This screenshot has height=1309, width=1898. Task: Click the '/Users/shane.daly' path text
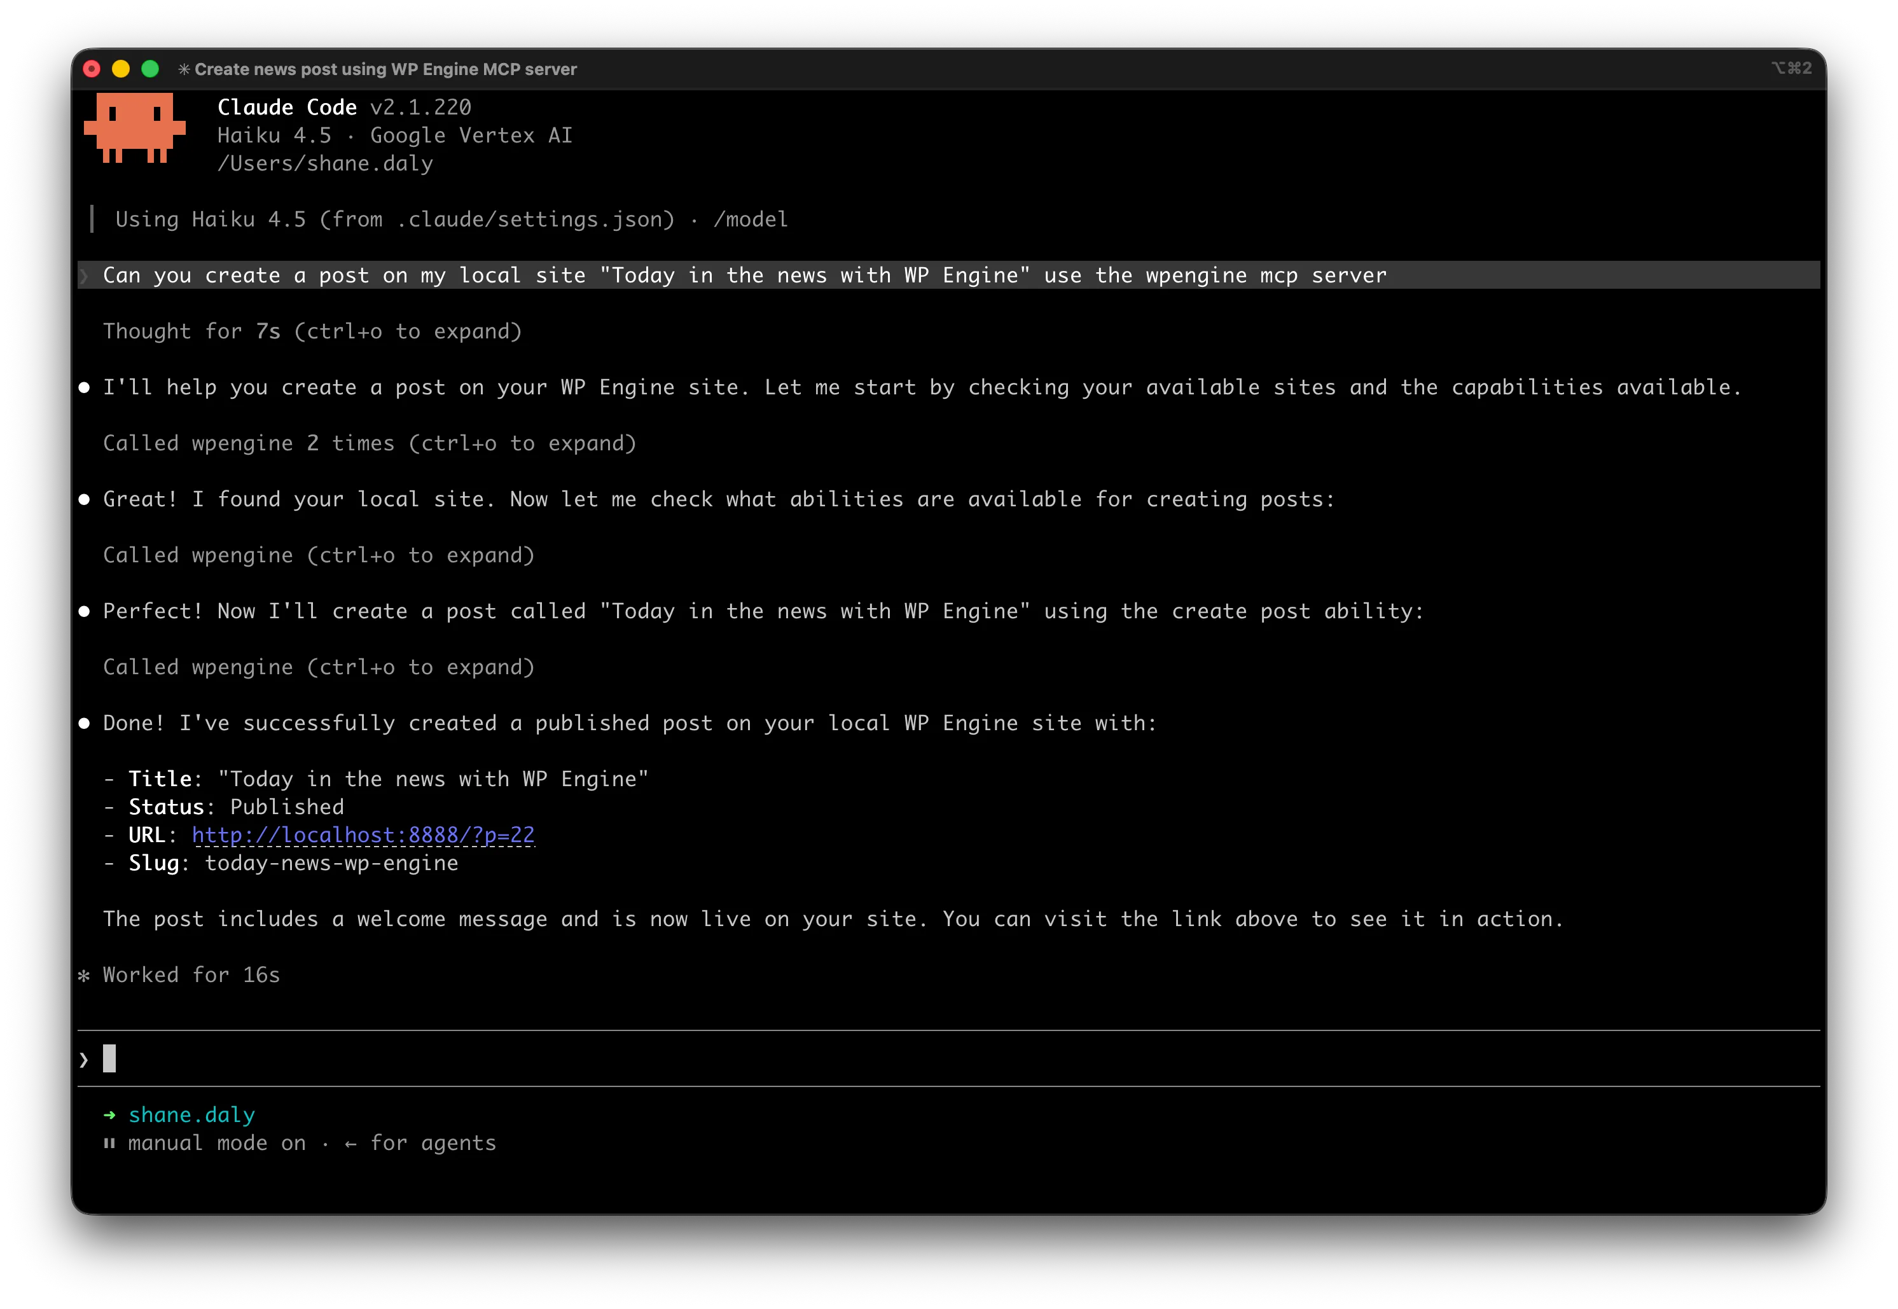point(325,163)
